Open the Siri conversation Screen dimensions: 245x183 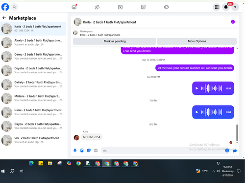coord(33,140)
